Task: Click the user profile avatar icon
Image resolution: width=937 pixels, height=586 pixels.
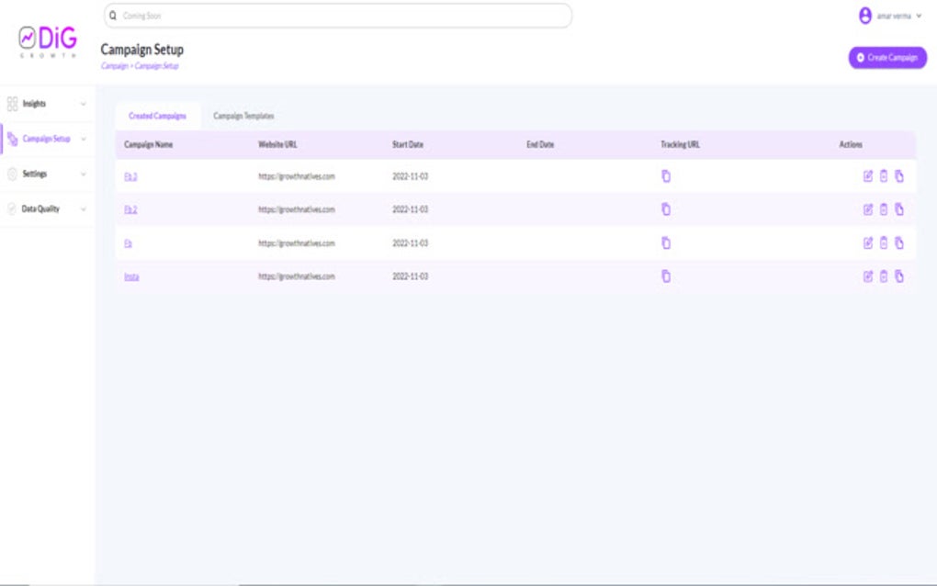Action: click(x=864, y=15)
